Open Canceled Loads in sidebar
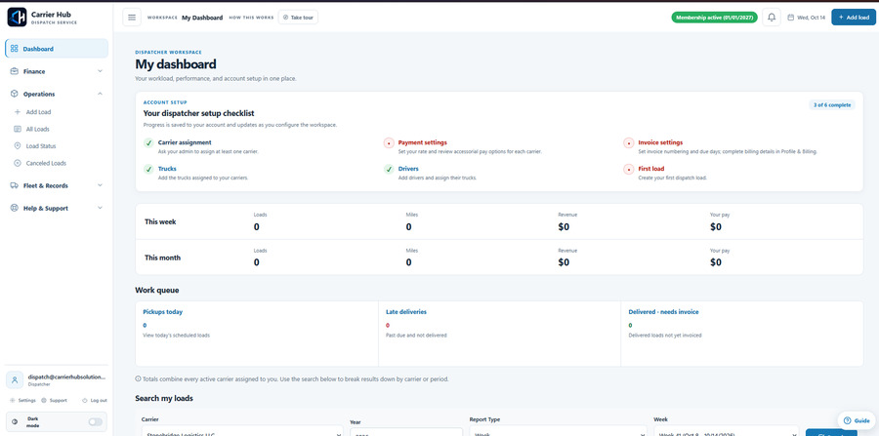Screen dimensions: 879x436 [x=46, y=163]
